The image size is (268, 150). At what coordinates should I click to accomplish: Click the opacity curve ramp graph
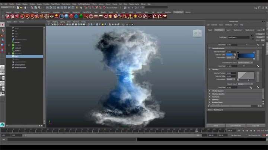point(246,76)
